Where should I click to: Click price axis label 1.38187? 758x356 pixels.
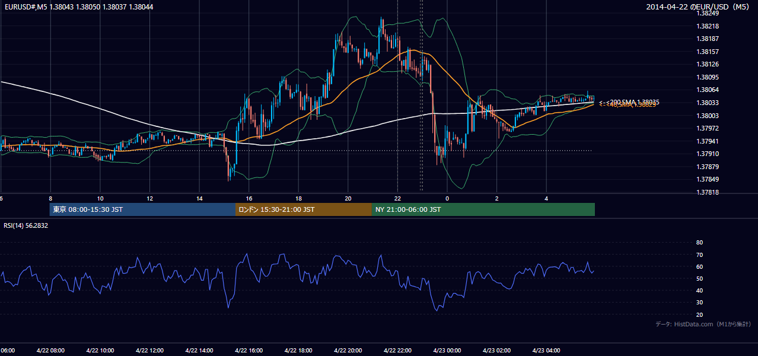tap(708, 39)
